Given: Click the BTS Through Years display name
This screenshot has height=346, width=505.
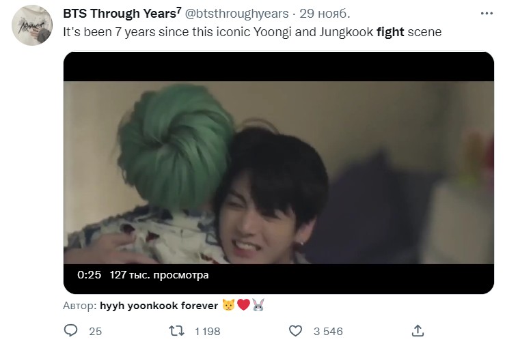Looking at the screenshot, I should pos(122,14).
